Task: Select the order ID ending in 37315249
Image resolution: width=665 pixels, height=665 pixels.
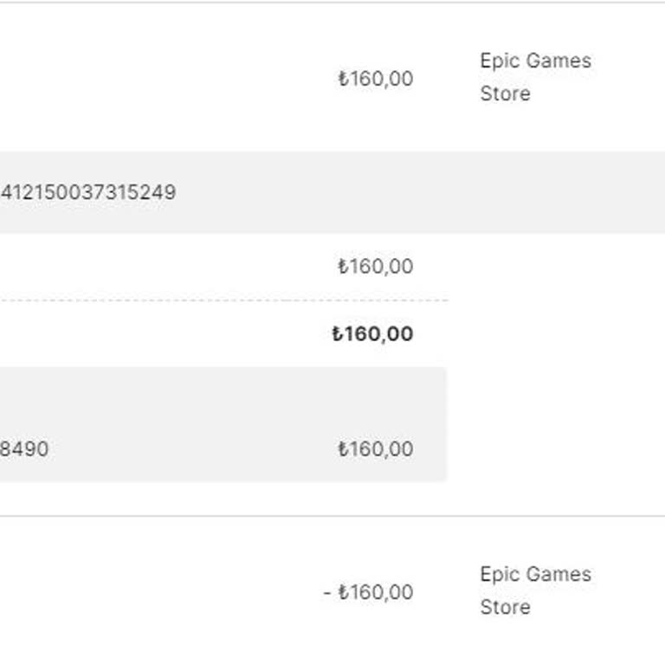Action: 88,192
